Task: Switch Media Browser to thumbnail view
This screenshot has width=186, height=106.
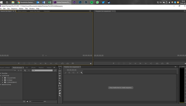Action: [27, 101]
